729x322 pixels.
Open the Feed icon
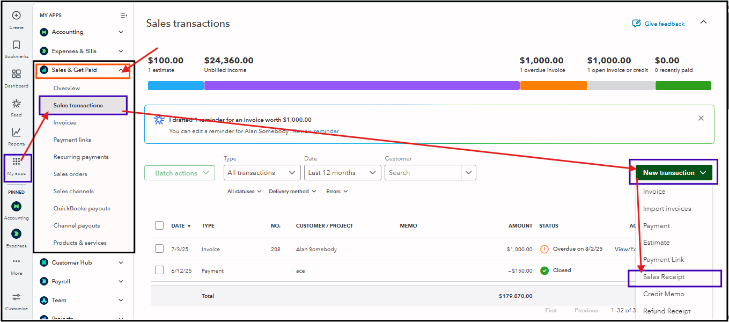16,104
